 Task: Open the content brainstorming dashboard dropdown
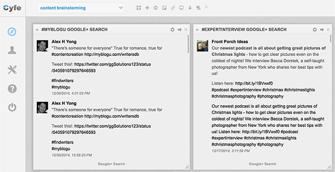[x=81, y=8]
